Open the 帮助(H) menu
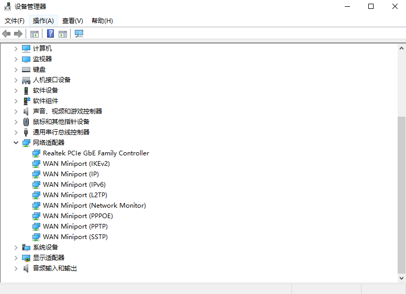 coord(102,21)
